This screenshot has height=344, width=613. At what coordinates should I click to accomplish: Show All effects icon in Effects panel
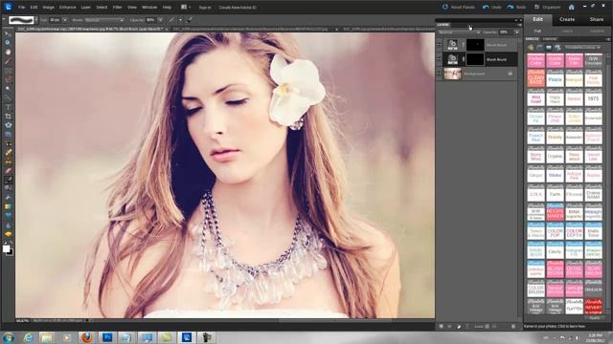coord(557,48)
